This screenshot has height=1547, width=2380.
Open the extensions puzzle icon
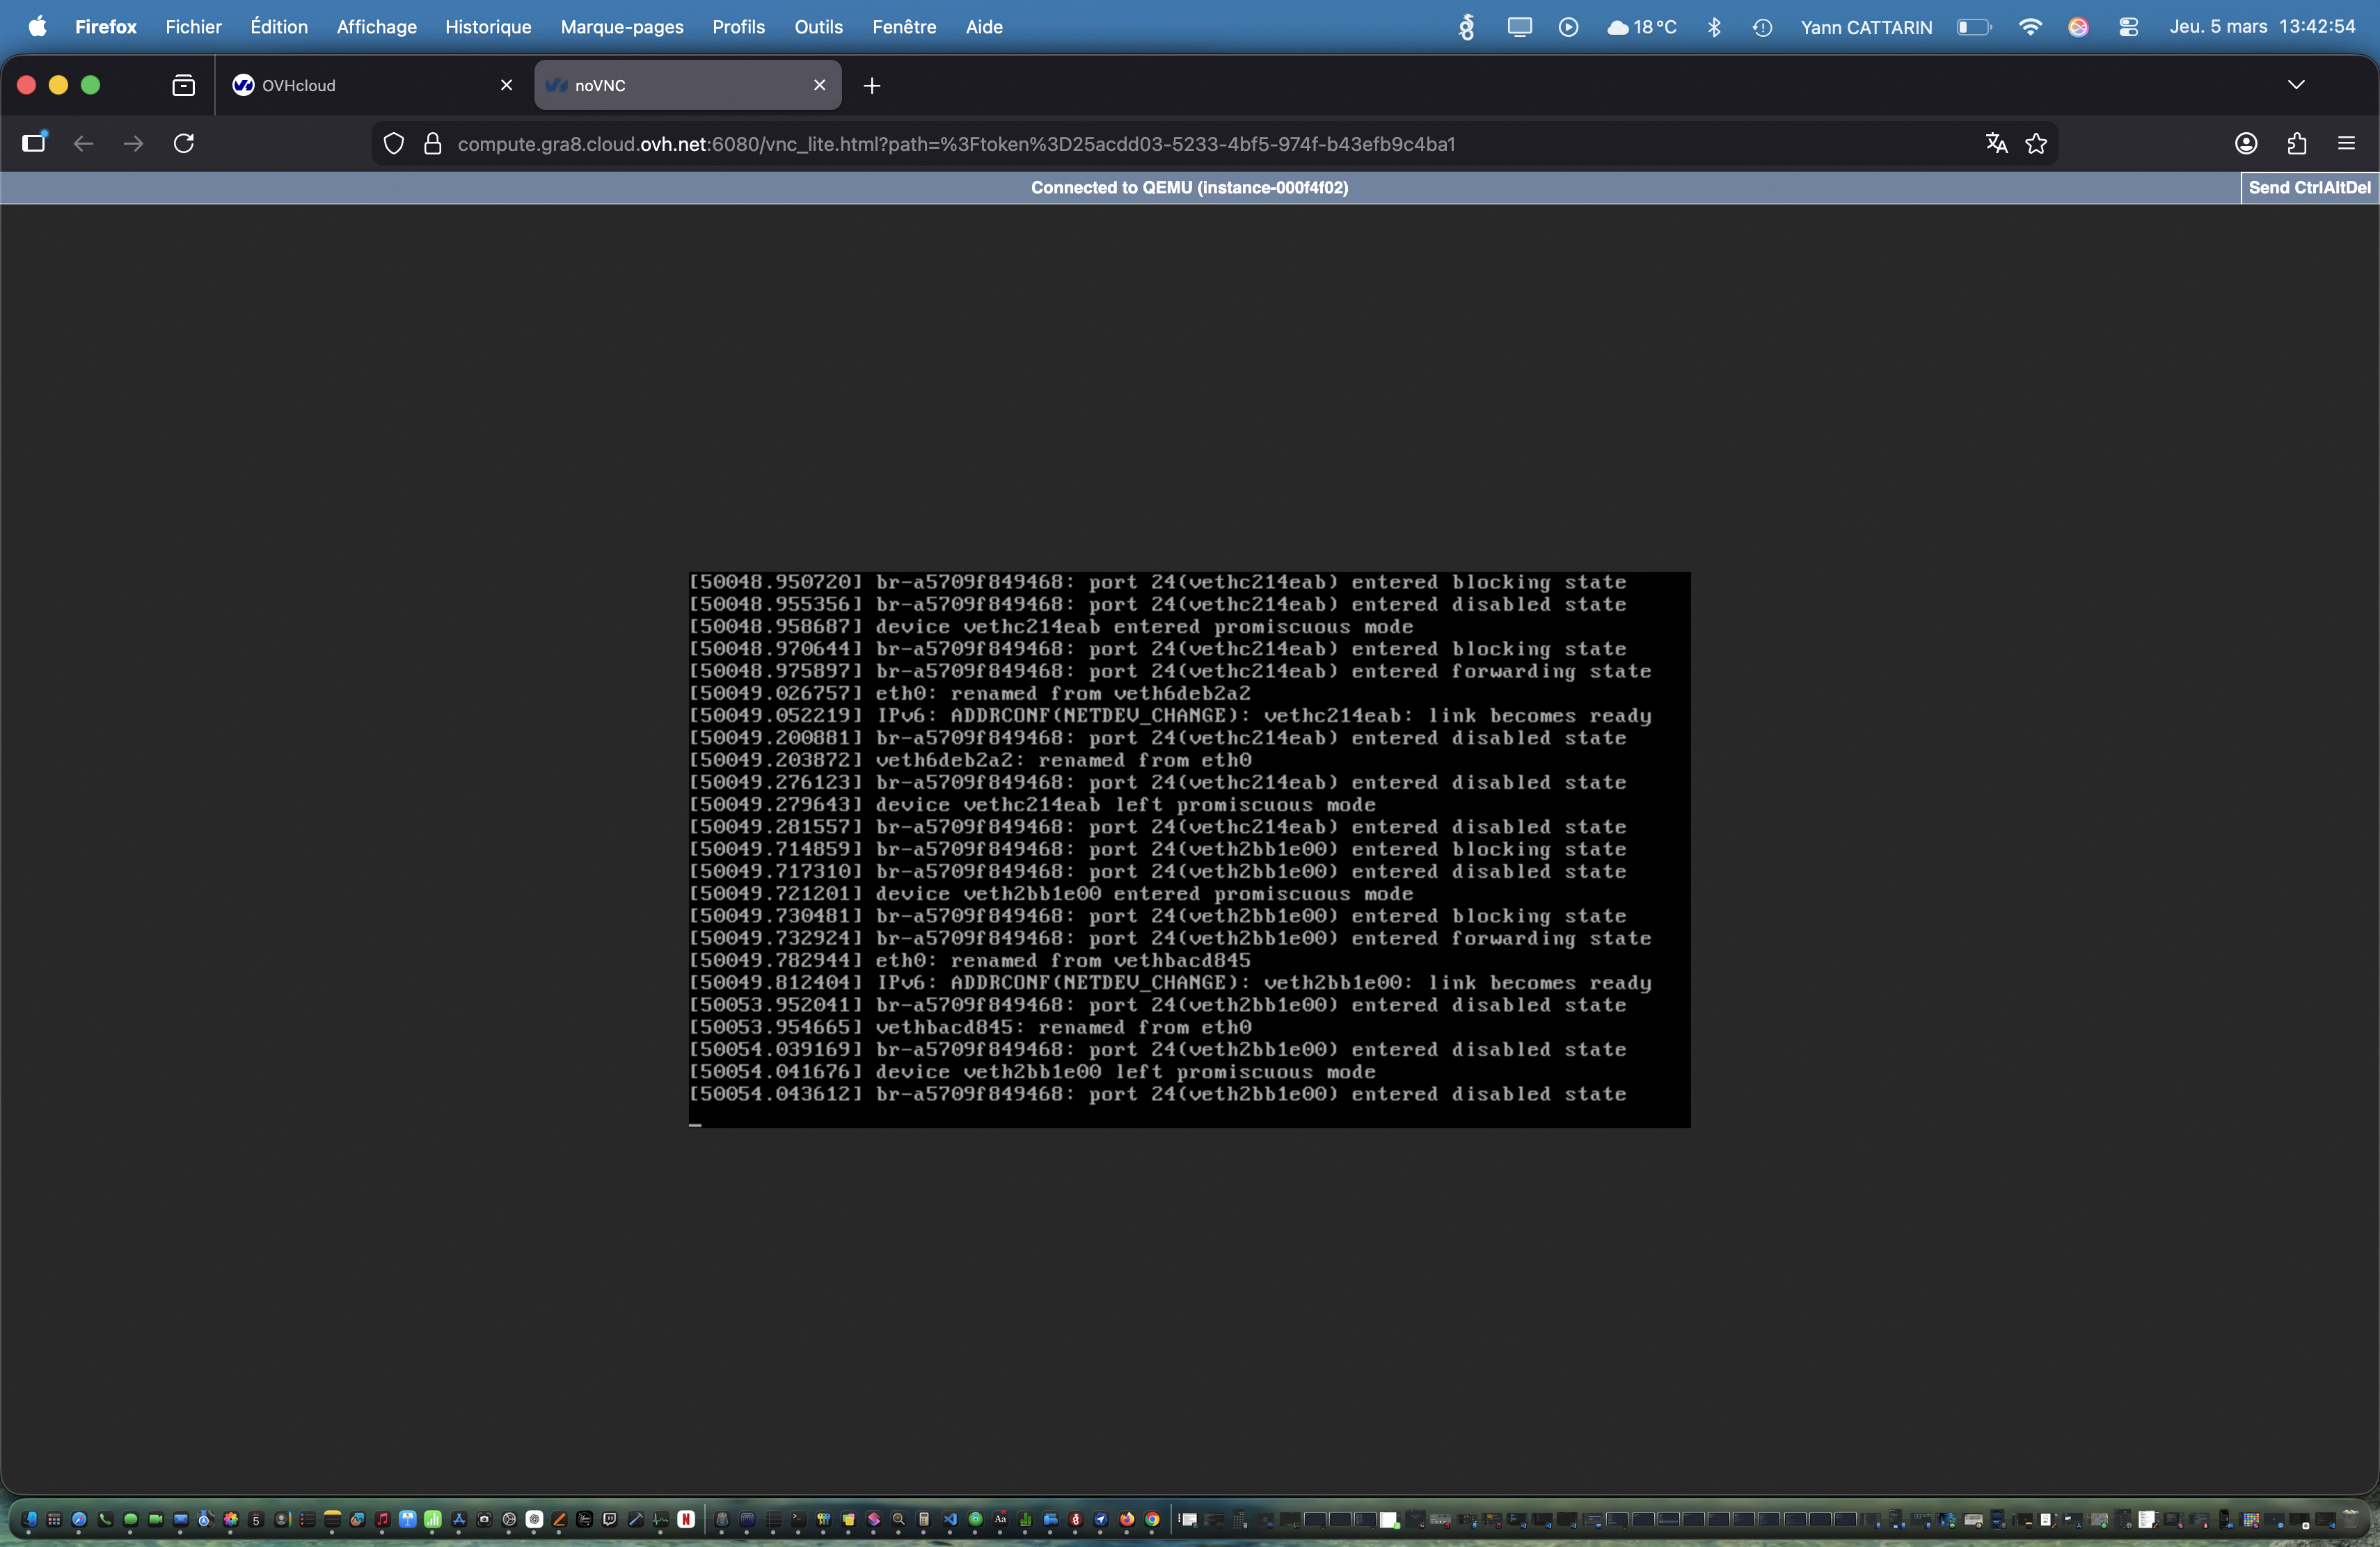point(2297,144)
